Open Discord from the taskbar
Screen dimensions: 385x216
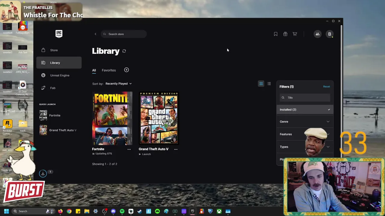coord(113,211)
